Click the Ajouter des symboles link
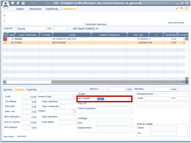 (x=176, y=23)
